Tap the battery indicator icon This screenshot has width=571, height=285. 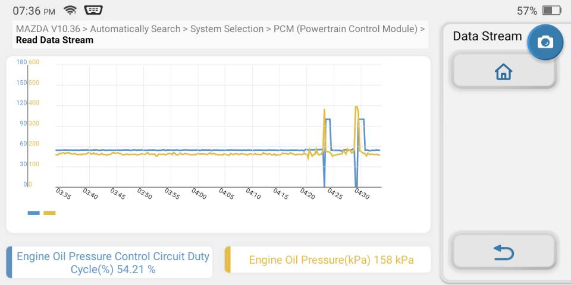tap(552, 11)
